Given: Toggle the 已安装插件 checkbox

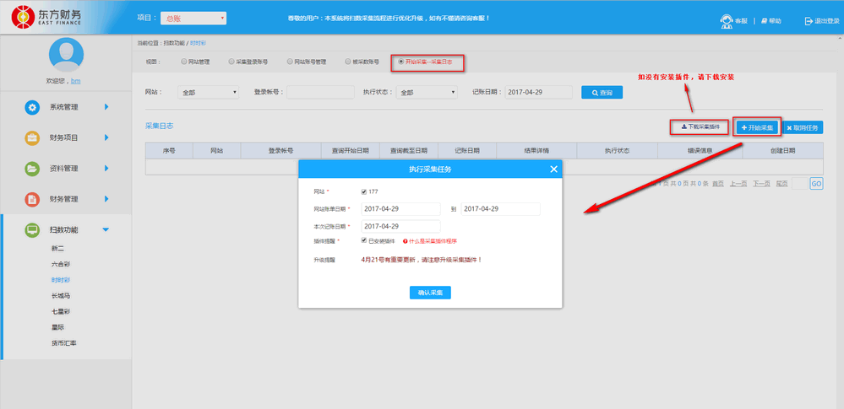Looking at the screenshot, I should pos(364,240).
